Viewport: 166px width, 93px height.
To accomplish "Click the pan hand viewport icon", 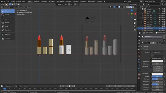I will click(135, 23).
